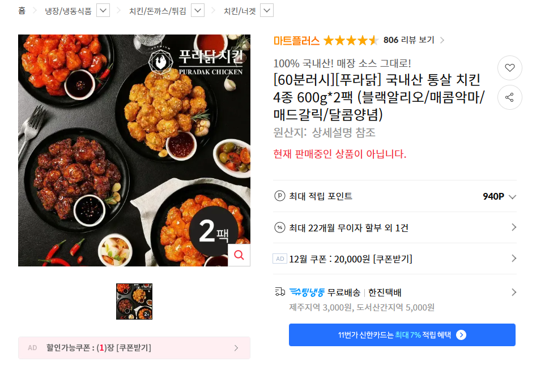The image size is (549, 366).
Task: Click the 12월 쿠폰 20,000원 쿠폰받기 ad
Action: [x=394, y=259]
